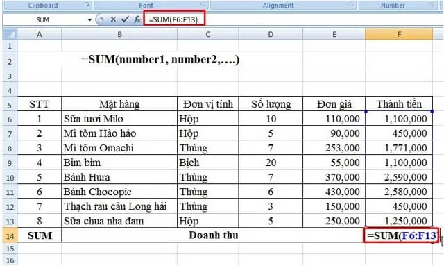Select row 16 header
This screenshot has width=444, height=266.
[x=10, y=260]
